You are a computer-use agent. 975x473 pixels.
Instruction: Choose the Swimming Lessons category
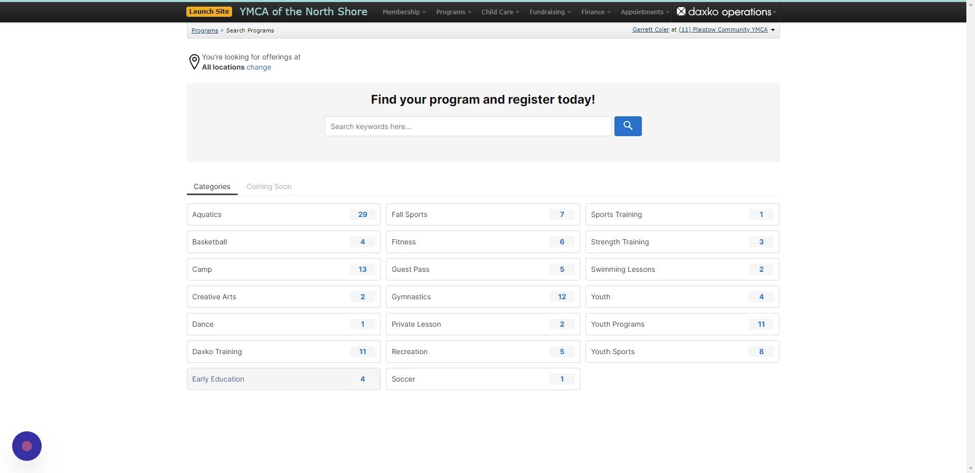point(682,269)
